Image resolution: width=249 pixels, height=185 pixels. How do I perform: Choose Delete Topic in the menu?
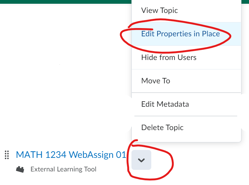[162, 128]
